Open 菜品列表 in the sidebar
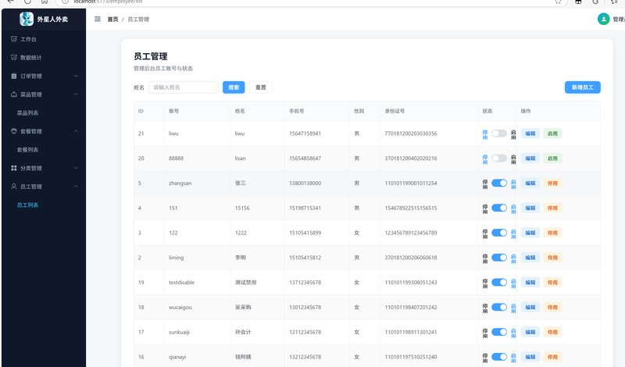 coord(28,113)
